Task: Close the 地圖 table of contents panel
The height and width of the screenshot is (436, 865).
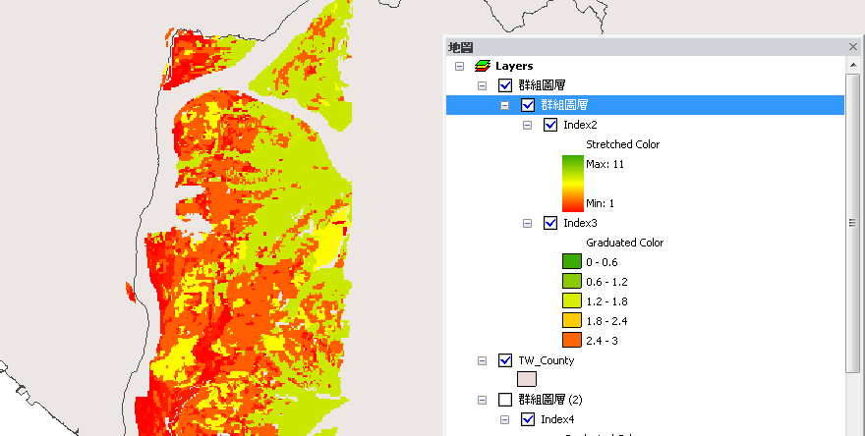Action: tap(853, 46)
